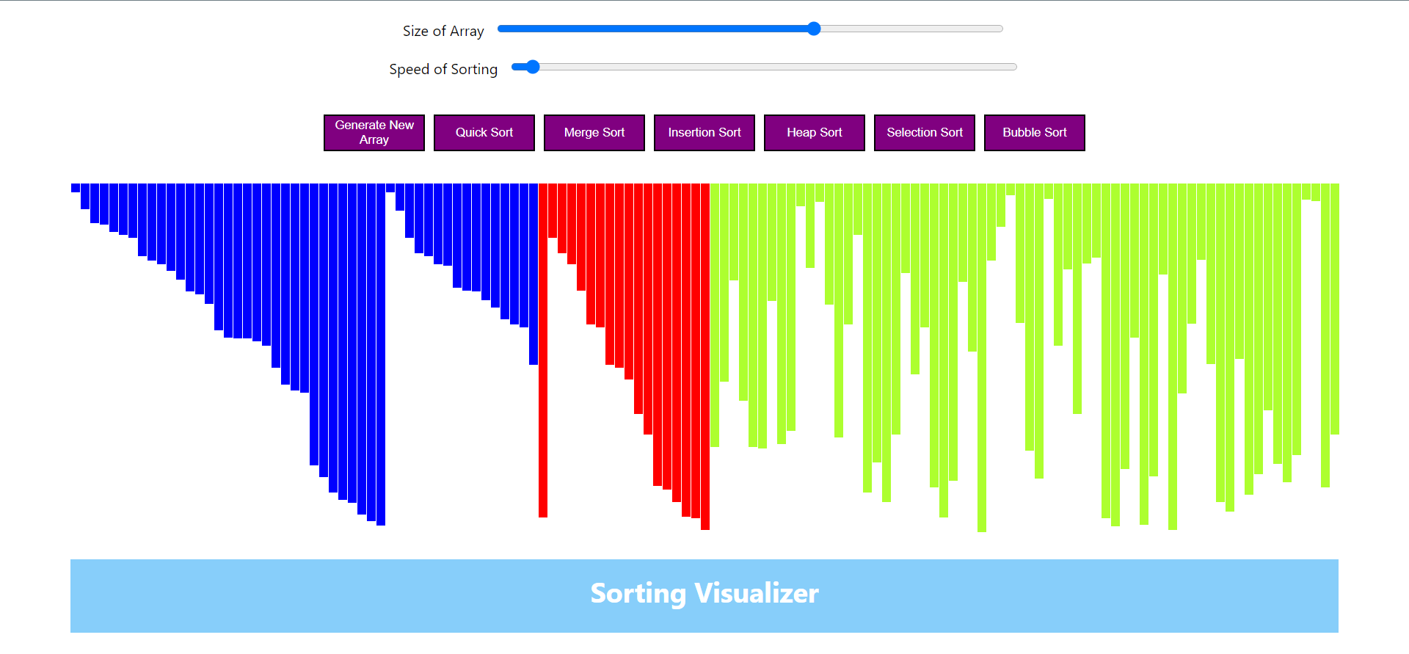Viewport: 1409px width, 654px height.
Task: Select the Insertion Sort button
Action: coord(704,132)
